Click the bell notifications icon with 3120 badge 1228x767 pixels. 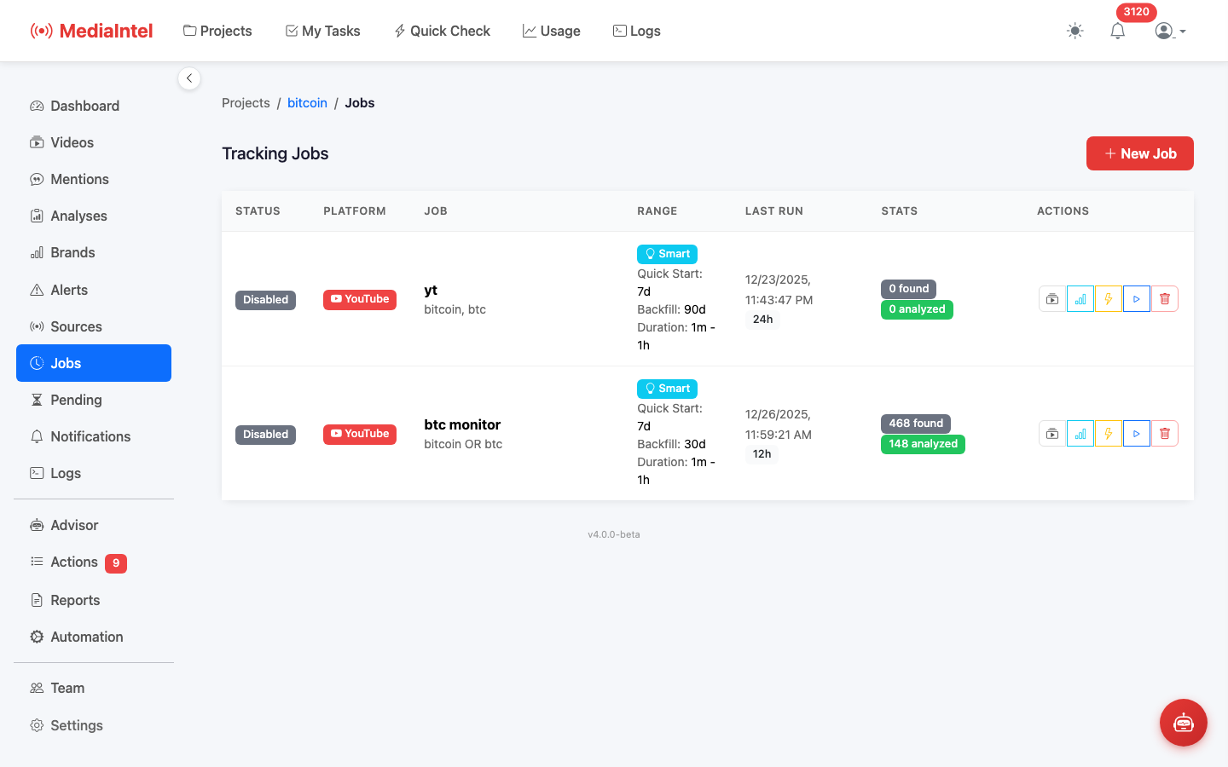1117,31
